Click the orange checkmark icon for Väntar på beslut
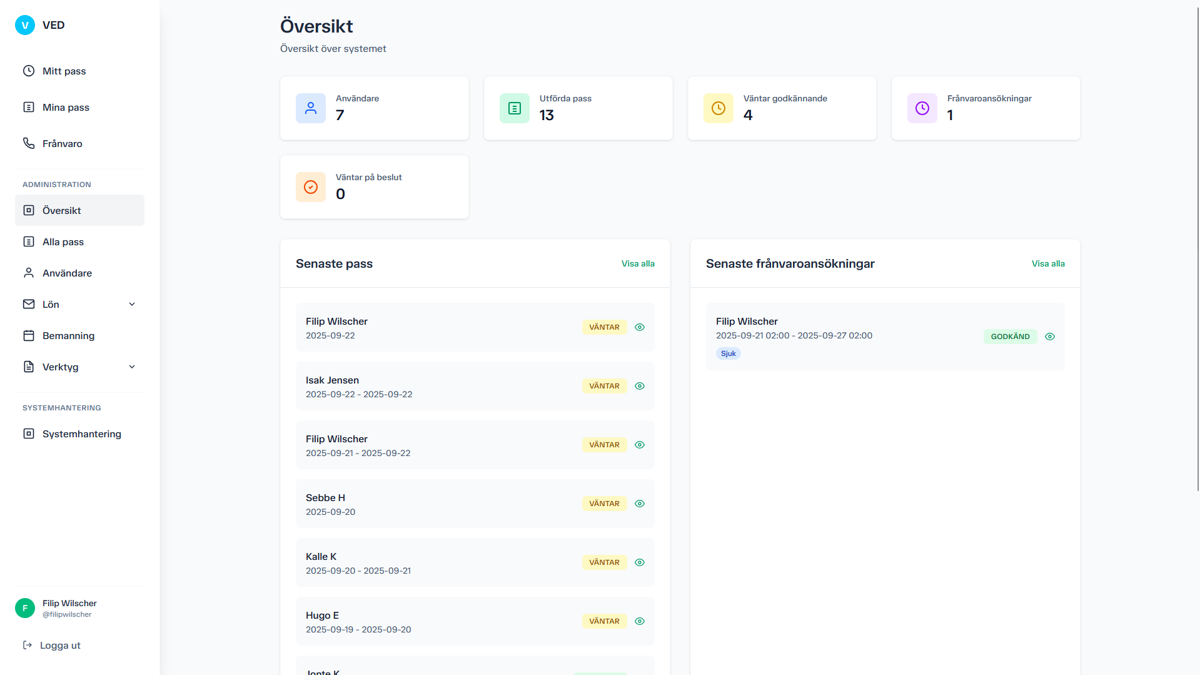This screenshot has width=1200, height=675. [311, 187]
